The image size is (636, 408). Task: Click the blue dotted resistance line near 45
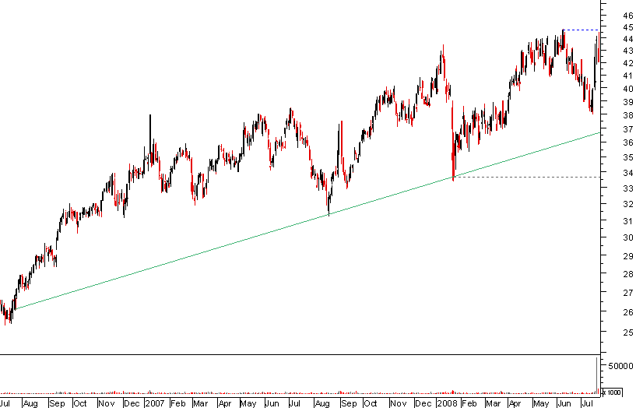[581, 30]
